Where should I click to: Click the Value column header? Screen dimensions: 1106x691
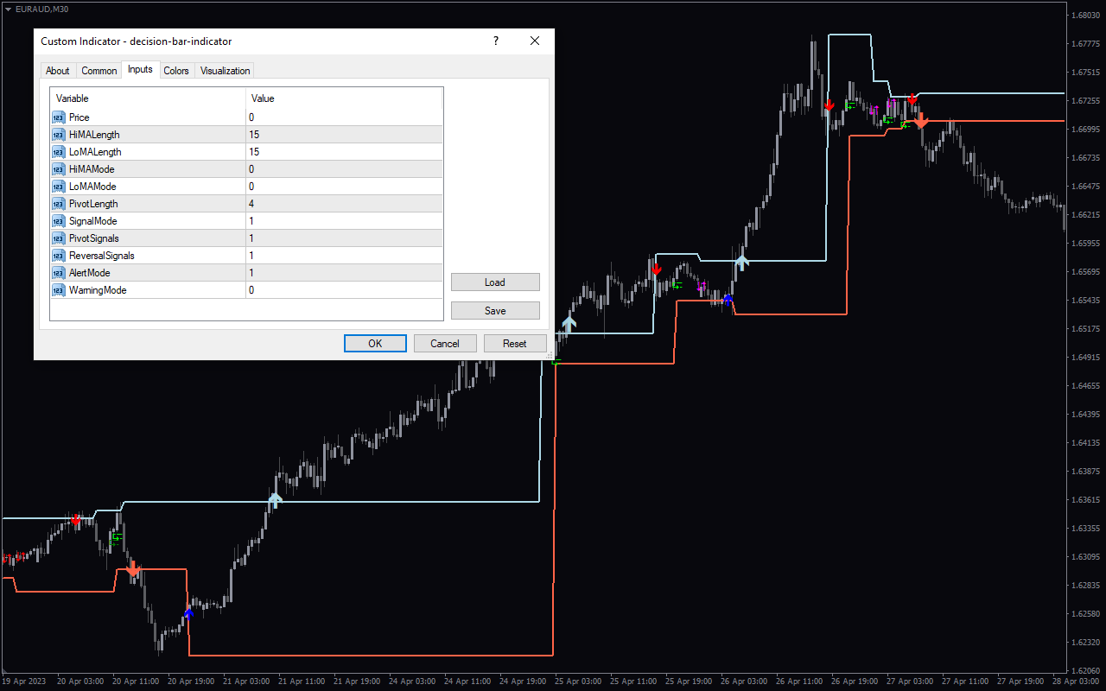344,98
